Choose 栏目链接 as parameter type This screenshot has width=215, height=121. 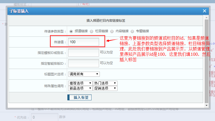point(92,31)
